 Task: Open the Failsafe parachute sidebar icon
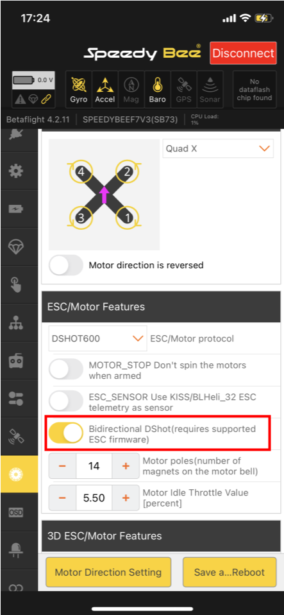(x=16, y=247)
